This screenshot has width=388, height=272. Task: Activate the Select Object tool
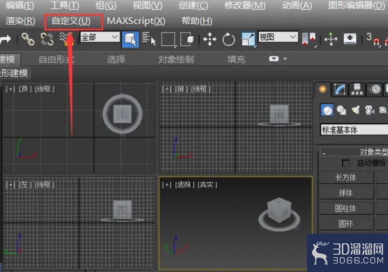pyautogui.click(x=130, y=39)
